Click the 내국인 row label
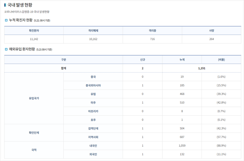 tap(93, 146)
